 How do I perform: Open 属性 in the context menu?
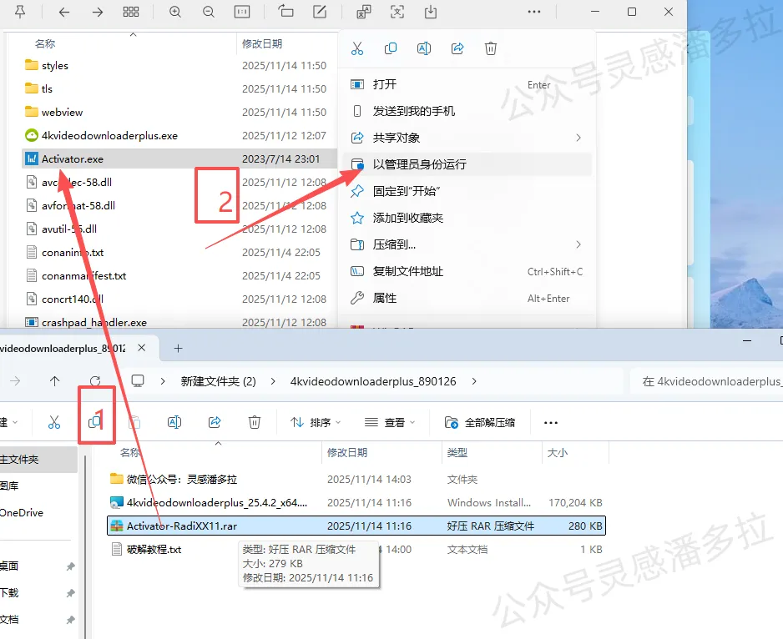click(467, 298)
